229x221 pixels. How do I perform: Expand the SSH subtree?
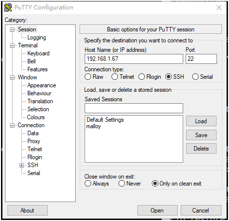(x=21, y=165)
